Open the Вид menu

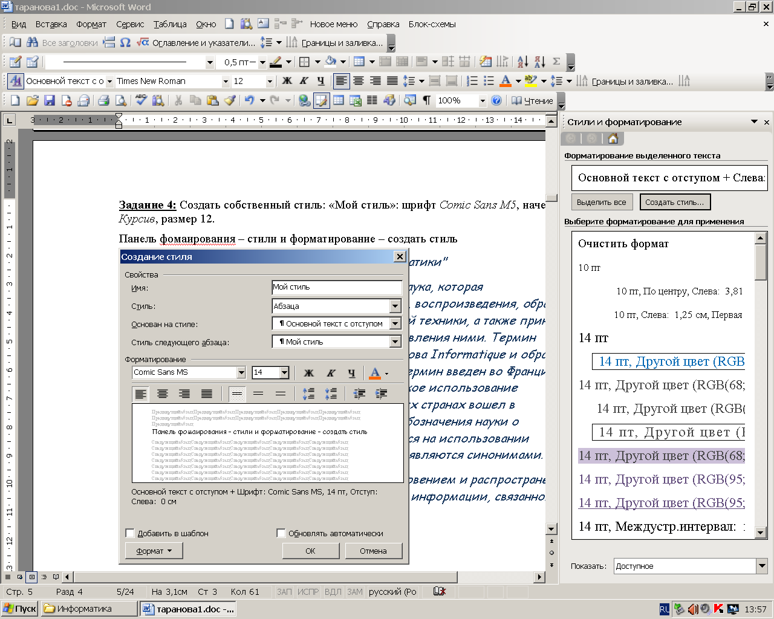click(19, 24)
